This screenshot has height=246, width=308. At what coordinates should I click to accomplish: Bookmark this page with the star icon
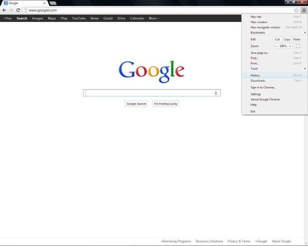(x=296, y=10)
